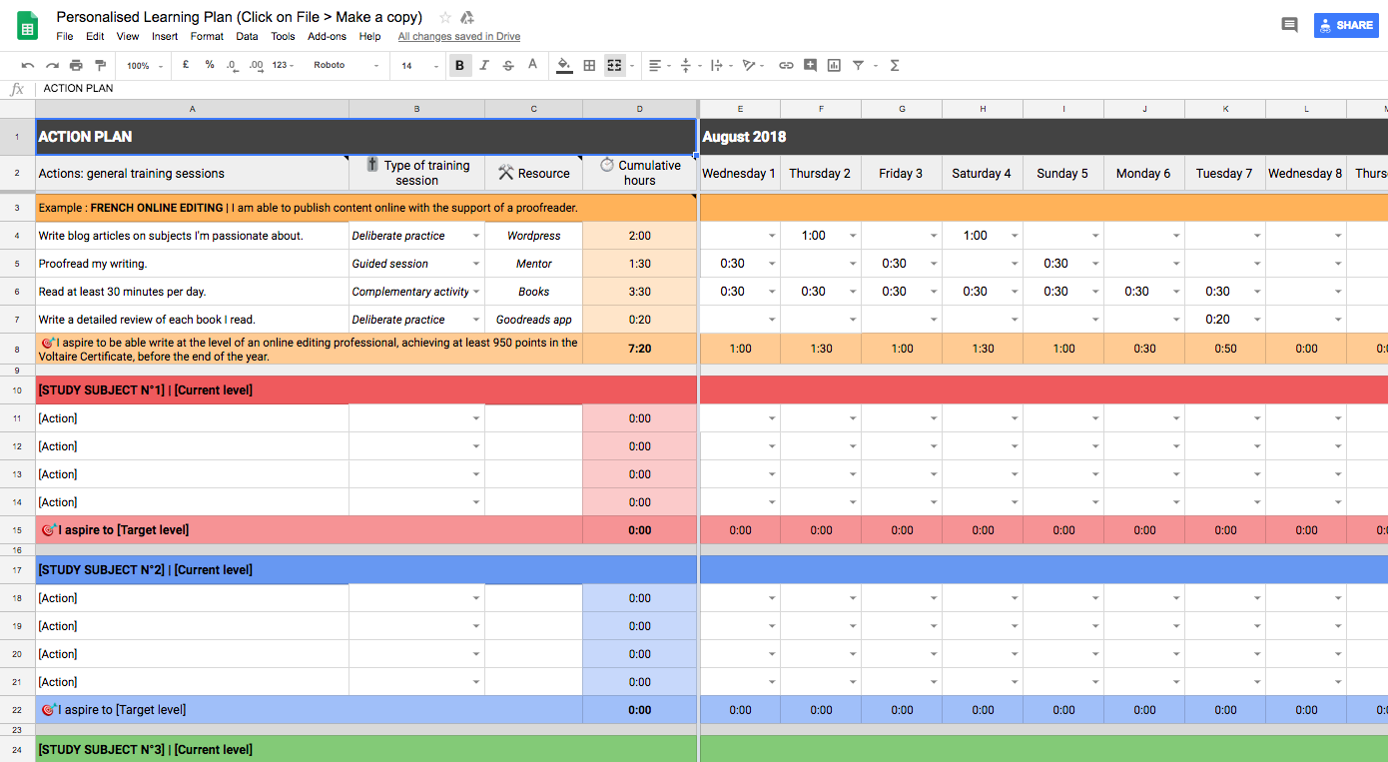
Task: Select the Paint format tool
Action: [x=100, y=65]
